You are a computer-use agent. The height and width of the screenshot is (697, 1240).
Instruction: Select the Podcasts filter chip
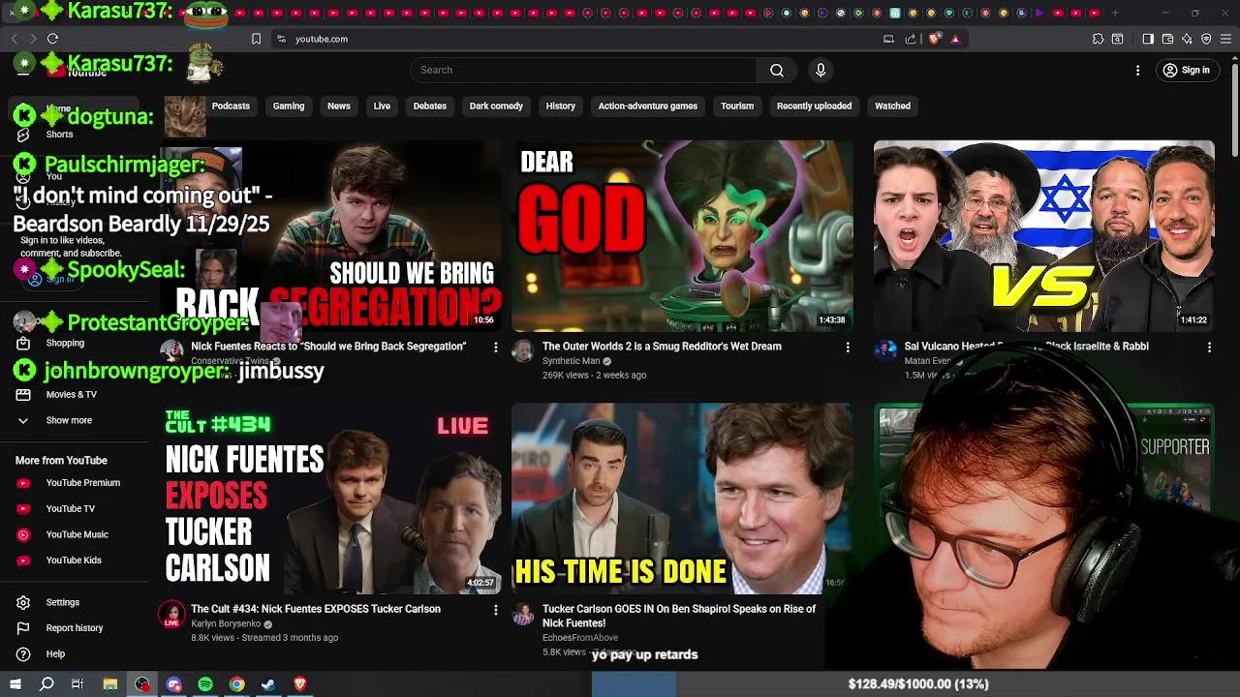tap(231, 106)
